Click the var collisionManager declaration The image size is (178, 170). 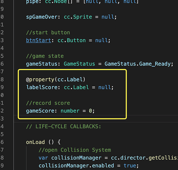click(x=70, y=158)
